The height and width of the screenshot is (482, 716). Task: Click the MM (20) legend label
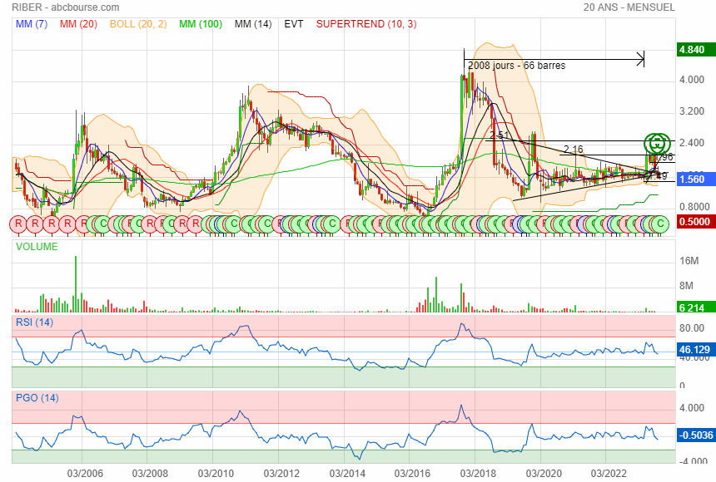click(78, 24)
